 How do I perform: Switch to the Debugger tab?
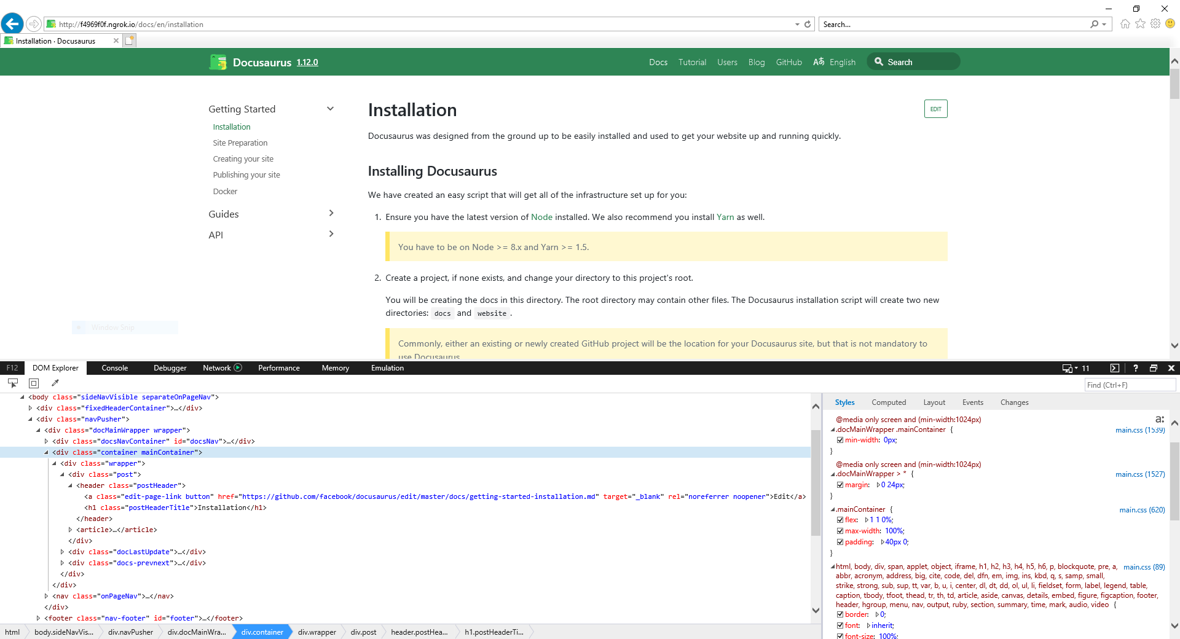click(x=170, y=368)
